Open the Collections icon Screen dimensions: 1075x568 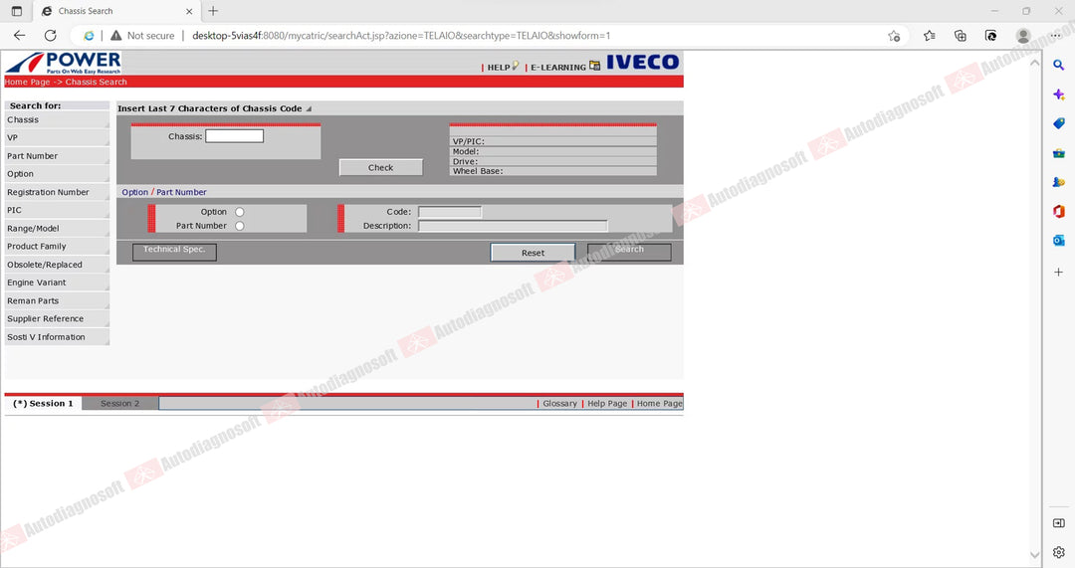[960, 36]
